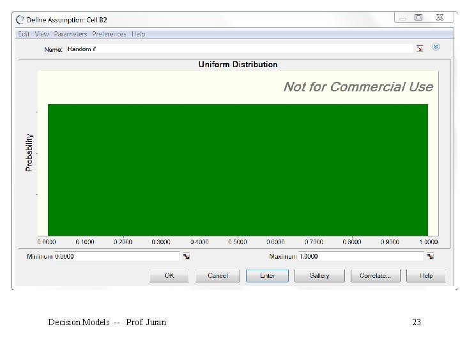This screenshot has height=345, width=460.
Task: Click the Probability axis label
Action: [x=29, y=153]
